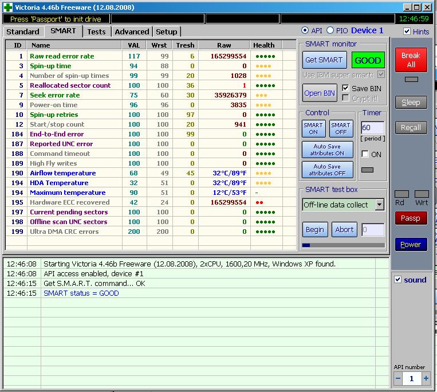Click Auto Save attributes OFF button
Screen dimensions: 437x392
(x=327, y=170)
